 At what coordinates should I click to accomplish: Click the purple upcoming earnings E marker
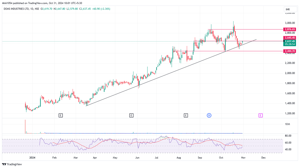click(260, 115)
